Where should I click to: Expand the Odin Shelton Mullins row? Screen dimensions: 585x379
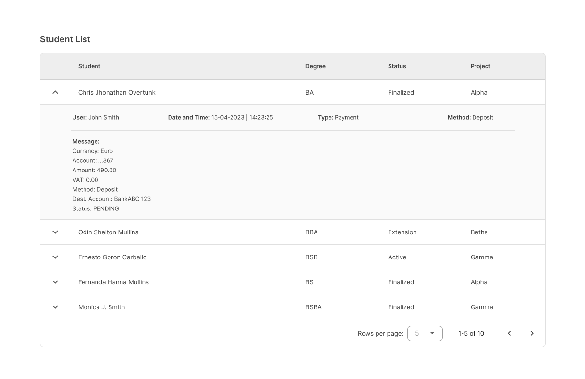tap(55, 232)
